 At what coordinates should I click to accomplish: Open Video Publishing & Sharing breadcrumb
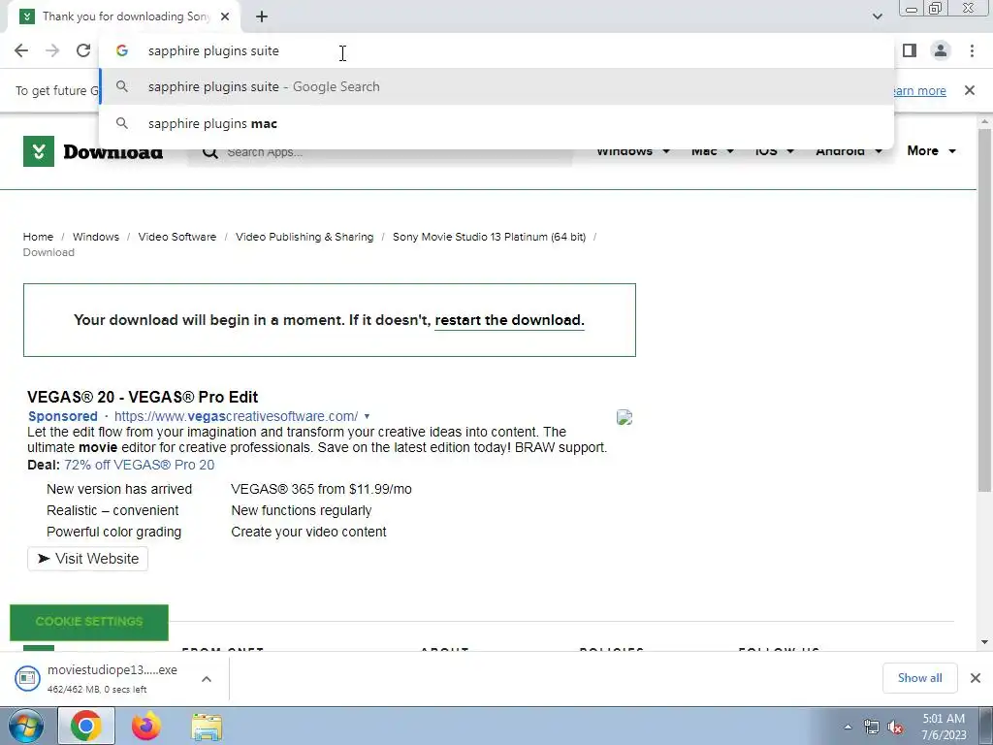304,237
